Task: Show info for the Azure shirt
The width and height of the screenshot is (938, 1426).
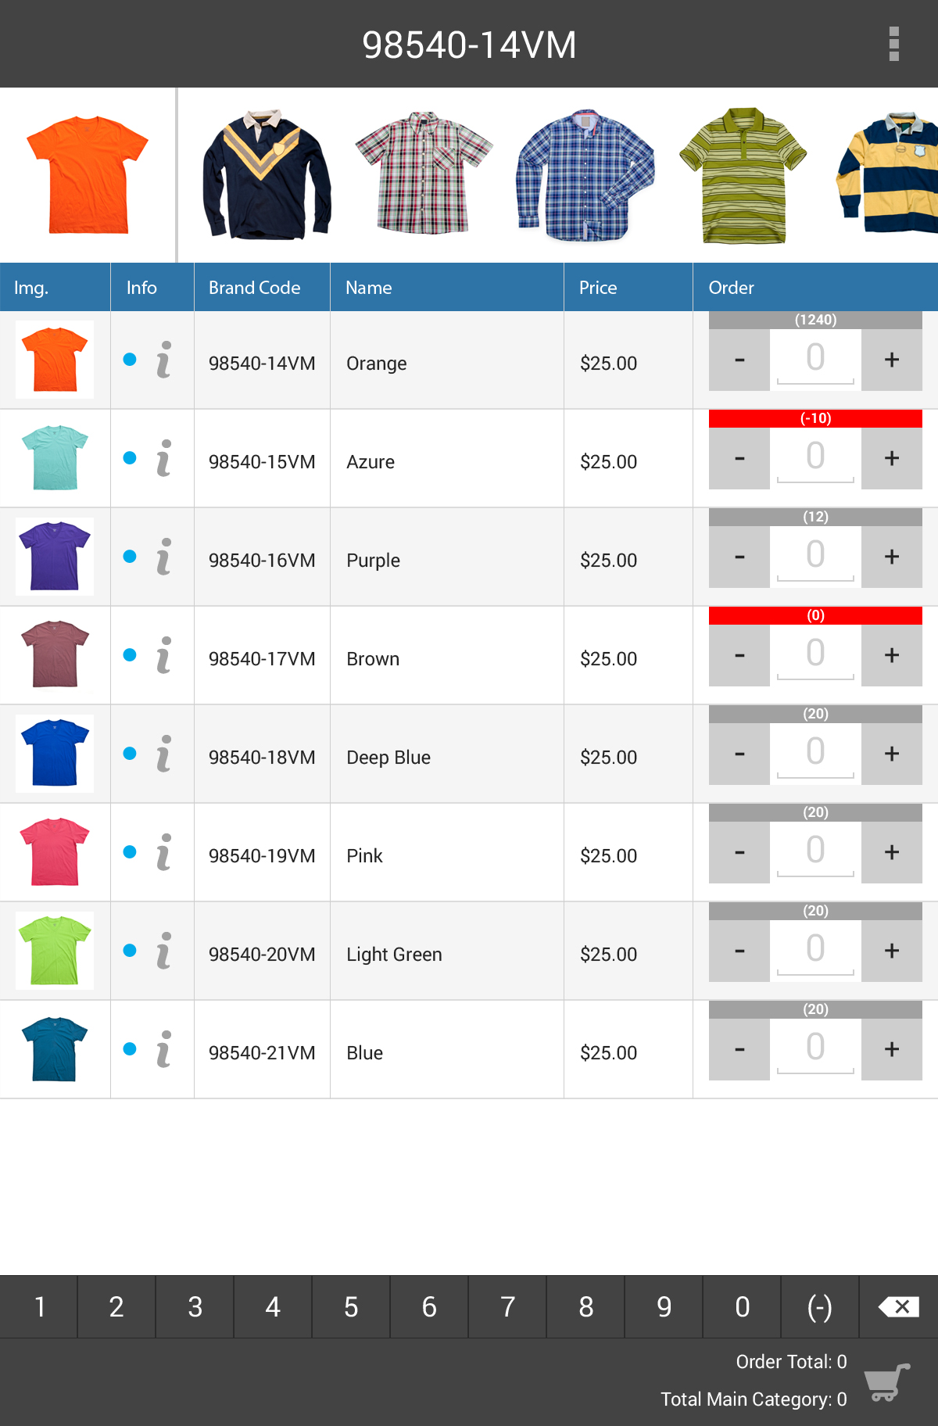Action: (x=163, y=458)
